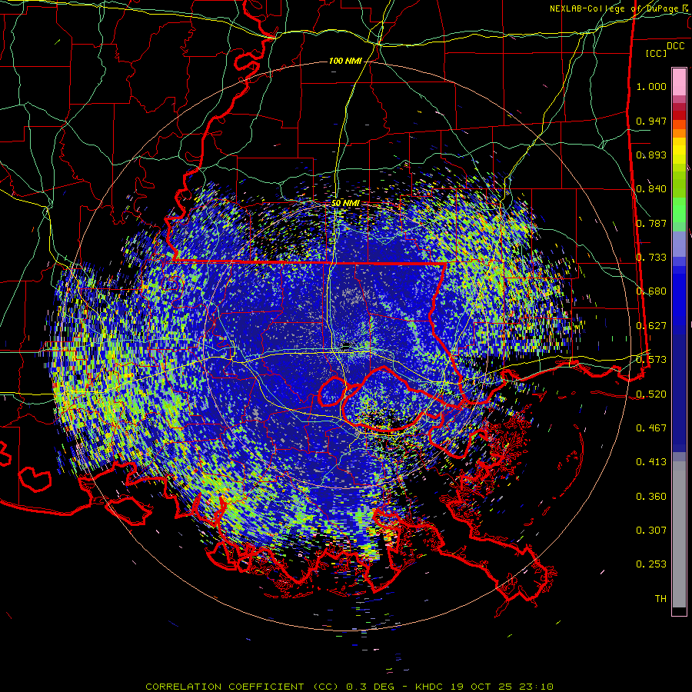Select the 0.307 scale value
692x692 pixels.
tap(651, 531)
